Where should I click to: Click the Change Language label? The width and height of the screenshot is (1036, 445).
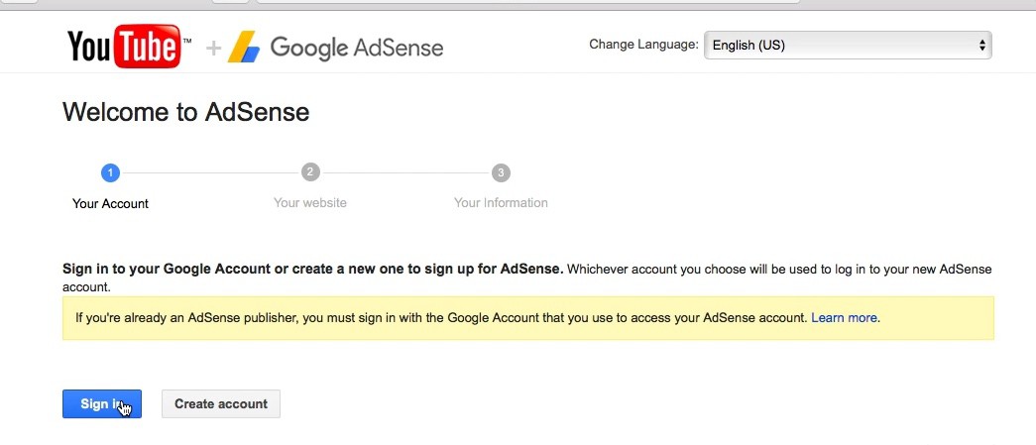[643, 45]
